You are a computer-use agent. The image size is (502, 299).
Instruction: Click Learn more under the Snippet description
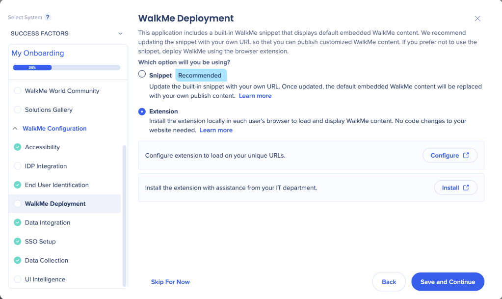click(x=255, y=96)
